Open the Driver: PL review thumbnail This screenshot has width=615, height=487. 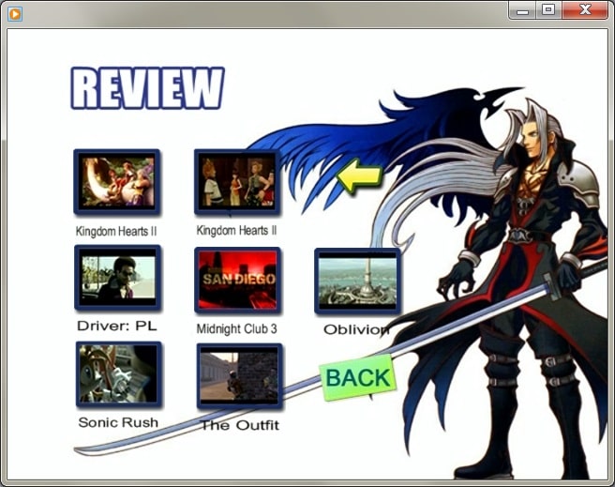[117, 279]
